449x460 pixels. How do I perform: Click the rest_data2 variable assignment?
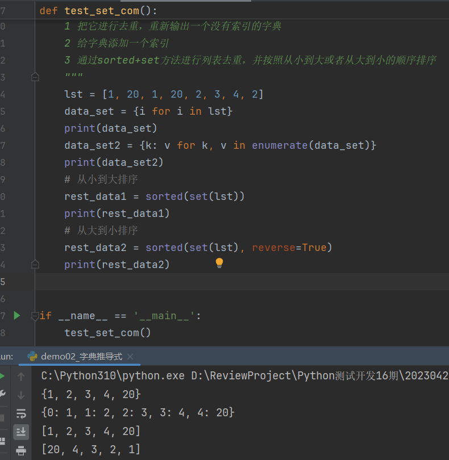click(95, 248)
